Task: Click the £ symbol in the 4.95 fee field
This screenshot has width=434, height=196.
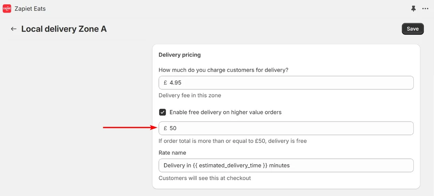Action: pyautogui.click(x=165, y=83)
